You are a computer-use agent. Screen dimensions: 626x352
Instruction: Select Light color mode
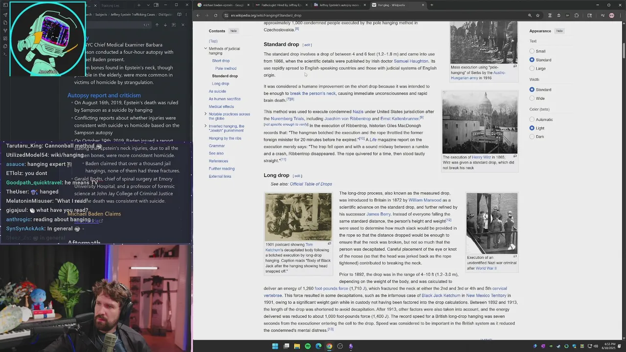tap(532, 128)
